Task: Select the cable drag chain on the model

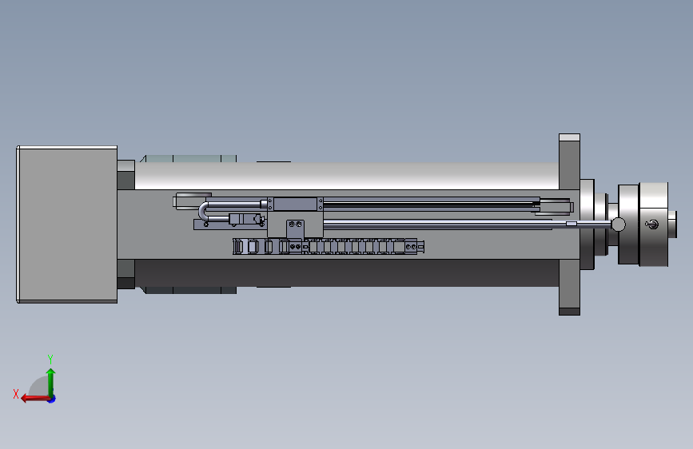Action: pos(329,246)
